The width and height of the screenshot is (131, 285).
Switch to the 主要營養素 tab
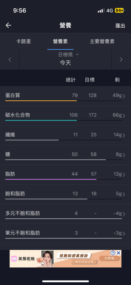[102, 41]
